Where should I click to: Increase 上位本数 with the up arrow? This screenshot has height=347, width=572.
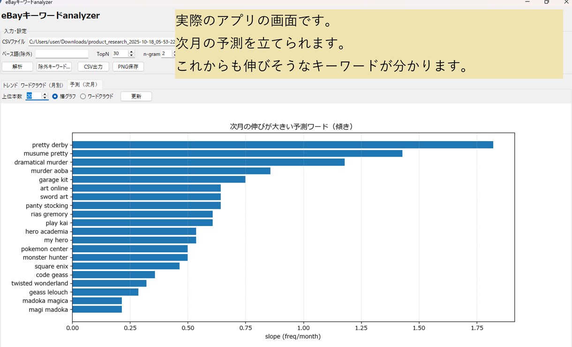point(45,94)
